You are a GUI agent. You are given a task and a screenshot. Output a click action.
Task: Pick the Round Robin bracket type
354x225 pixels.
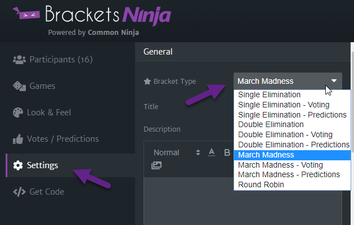click(261, 184)
